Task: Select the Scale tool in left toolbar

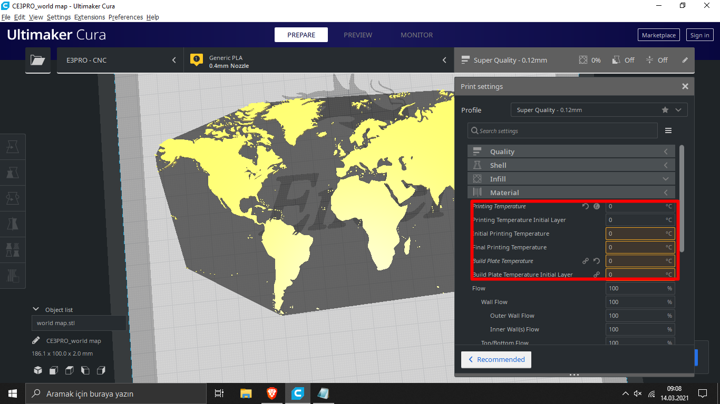Action: click(x=13, y=173)
